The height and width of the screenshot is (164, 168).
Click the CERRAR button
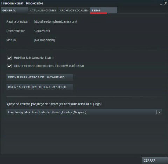click(x=155, y=160)
